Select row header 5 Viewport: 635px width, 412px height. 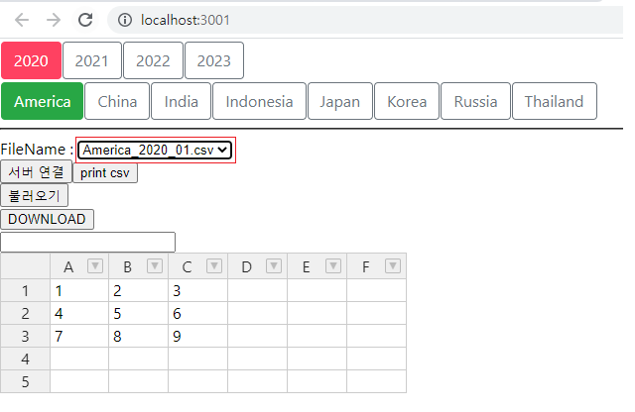click(25, 381)
